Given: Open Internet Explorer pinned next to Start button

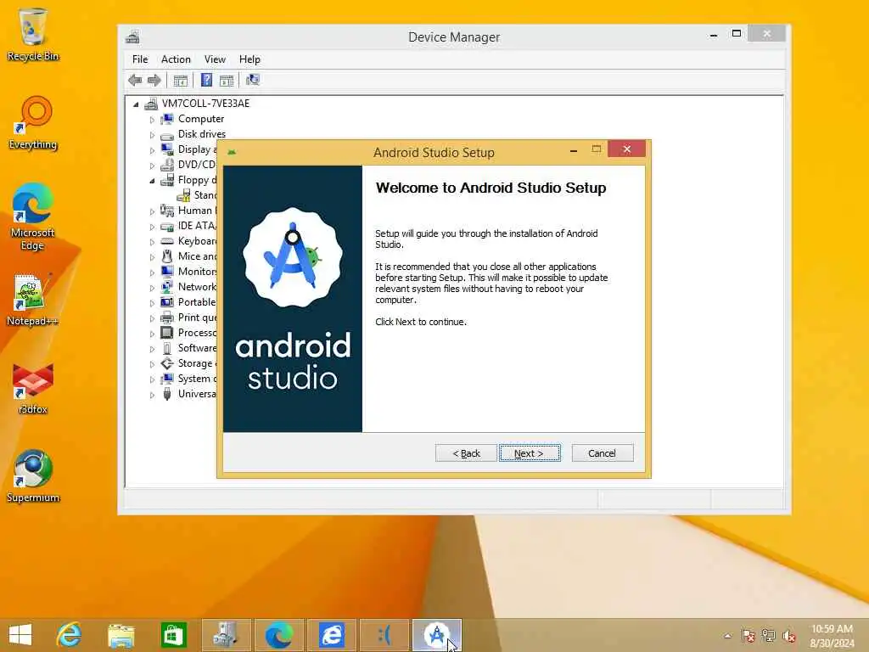Looking at the screenshot, I should pos(69,635).
